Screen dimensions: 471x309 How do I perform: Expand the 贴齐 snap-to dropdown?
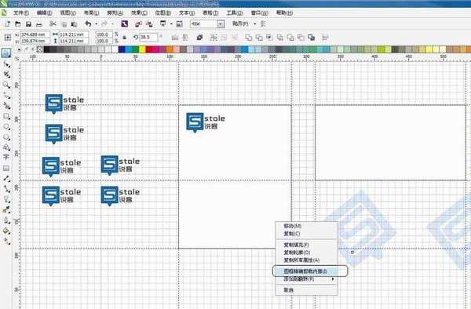254,24
